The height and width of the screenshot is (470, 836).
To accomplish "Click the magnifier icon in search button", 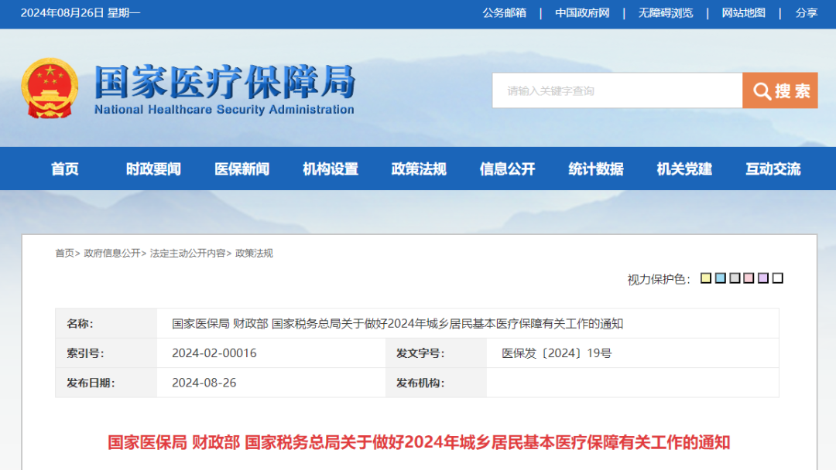I will [x=762, y=91].
